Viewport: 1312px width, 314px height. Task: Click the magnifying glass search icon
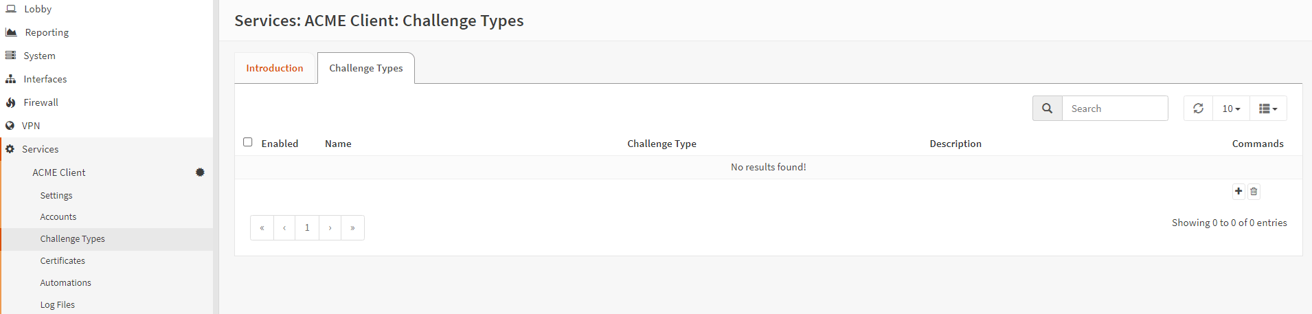pyautogui.click(x=1047, y=109)
